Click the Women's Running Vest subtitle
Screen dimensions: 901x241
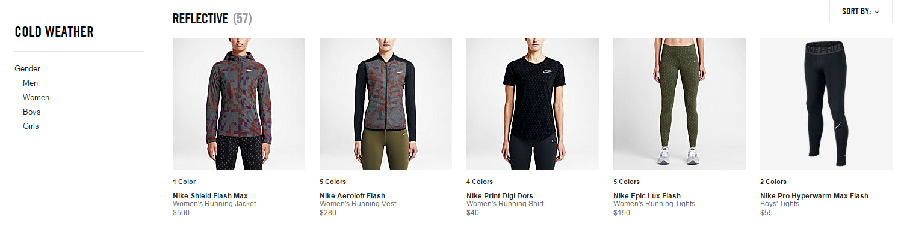pyautogui.click(x=358, y=204)
